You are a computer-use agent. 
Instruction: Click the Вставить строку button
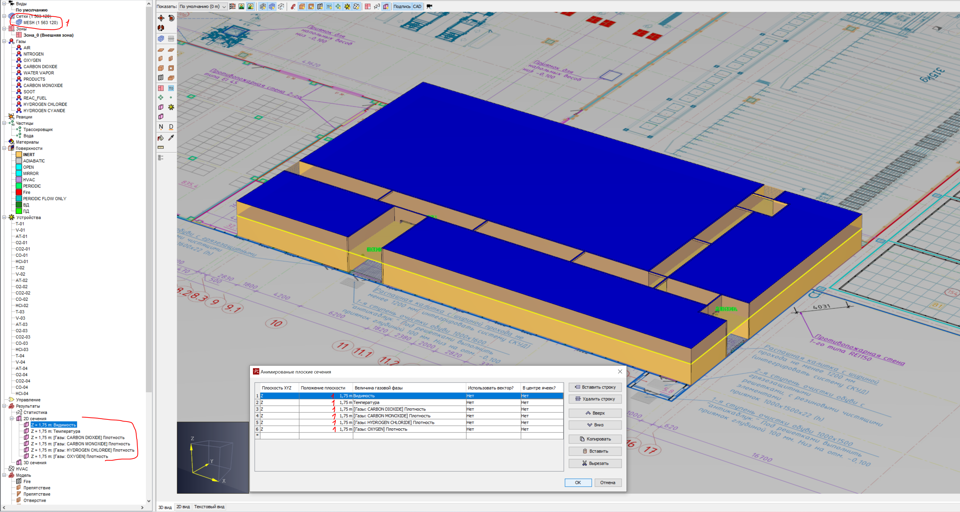(595, 387)
